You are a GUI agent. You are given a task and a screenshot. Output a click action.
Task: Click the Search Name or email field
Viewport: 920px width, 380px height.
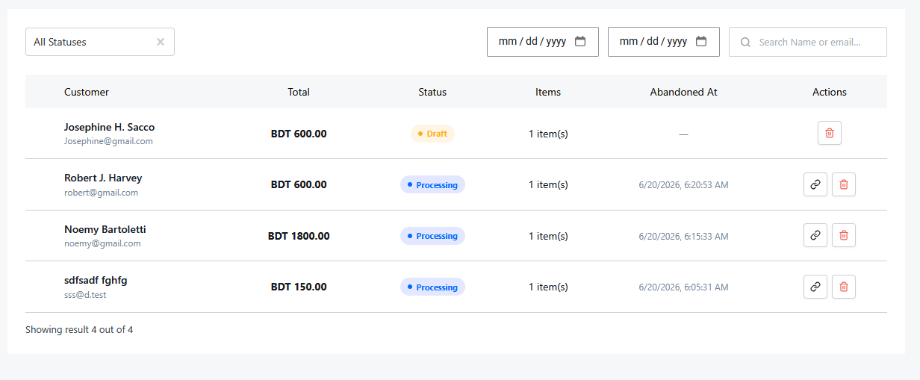(x=808, y=42)
